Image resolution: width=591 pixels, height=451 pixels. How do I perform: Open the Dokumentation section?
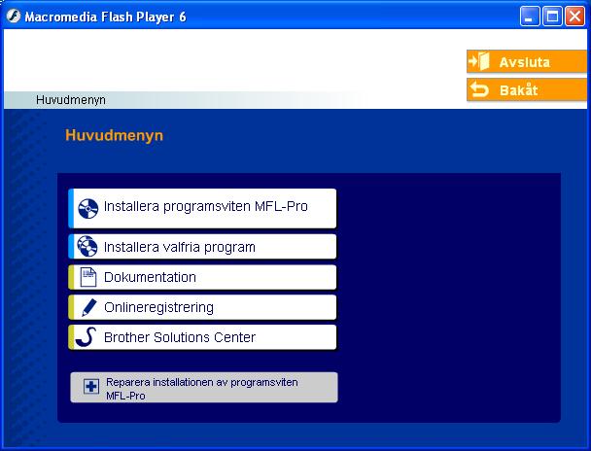pyautogui.click(x=202, y=277)
